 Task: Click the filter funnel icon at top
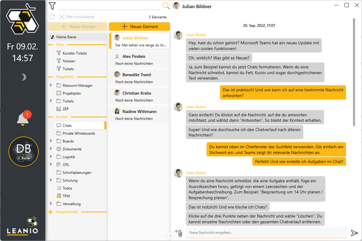[x=52, y=6]
